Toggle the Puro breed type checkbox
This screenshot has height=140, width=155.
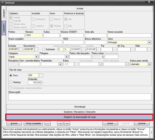click(x=11, y=76)
